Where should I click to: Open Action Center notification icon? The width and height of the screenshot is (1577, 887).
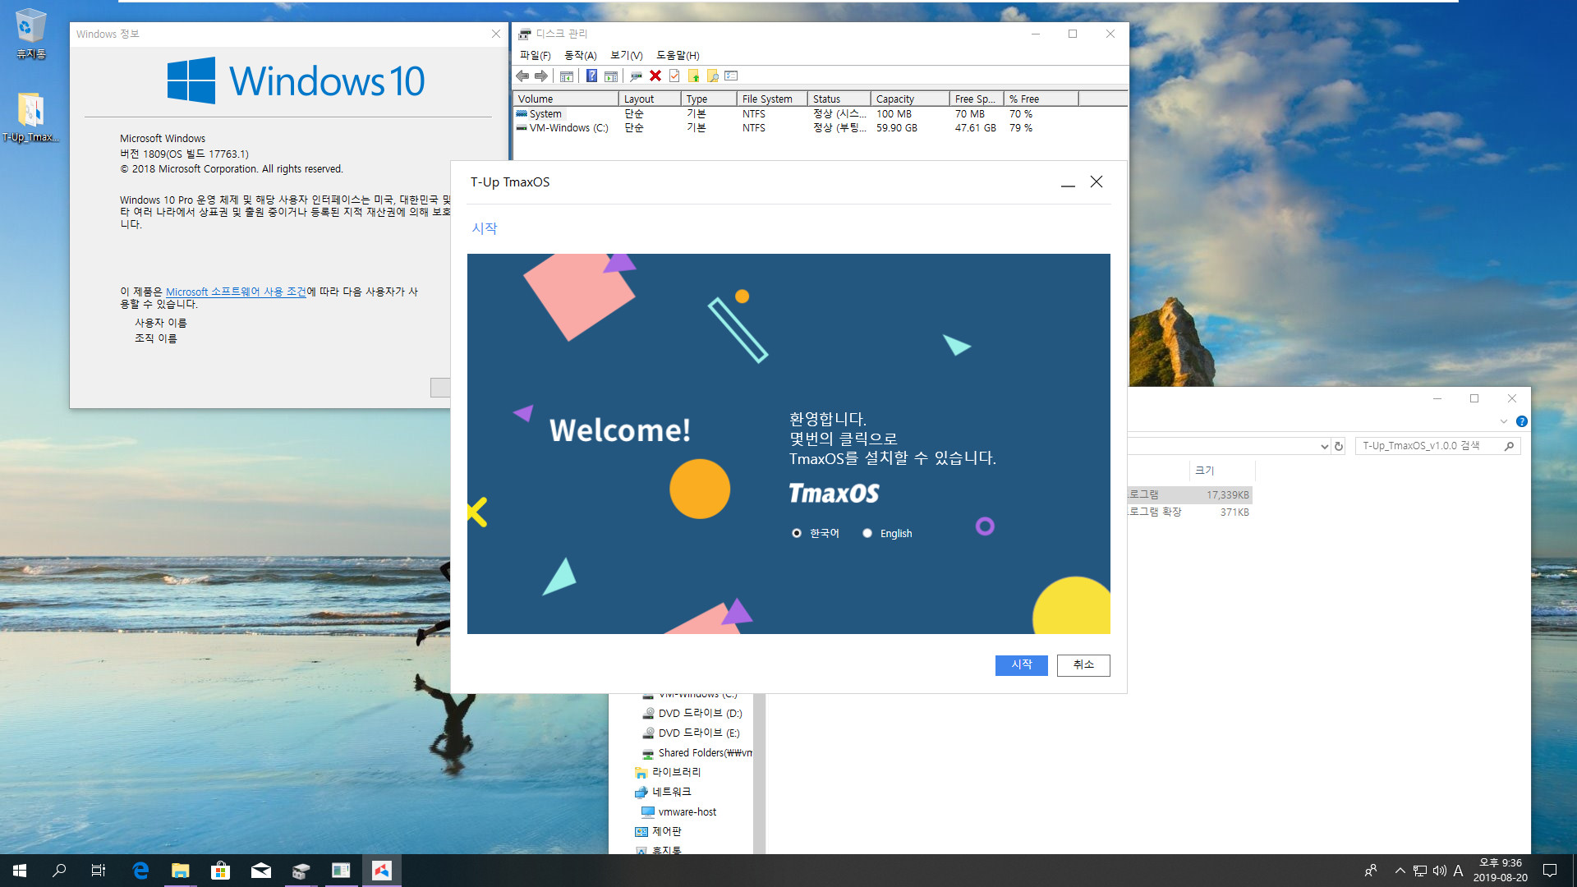pos(1550,871)
